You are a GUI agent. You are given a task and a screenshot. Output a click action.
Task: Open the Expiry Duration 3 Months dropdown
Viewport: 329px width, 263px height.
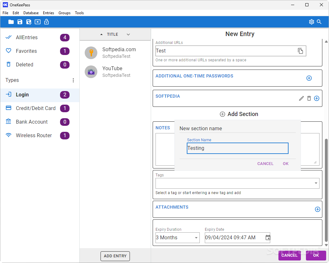click(x=178, y=238)
